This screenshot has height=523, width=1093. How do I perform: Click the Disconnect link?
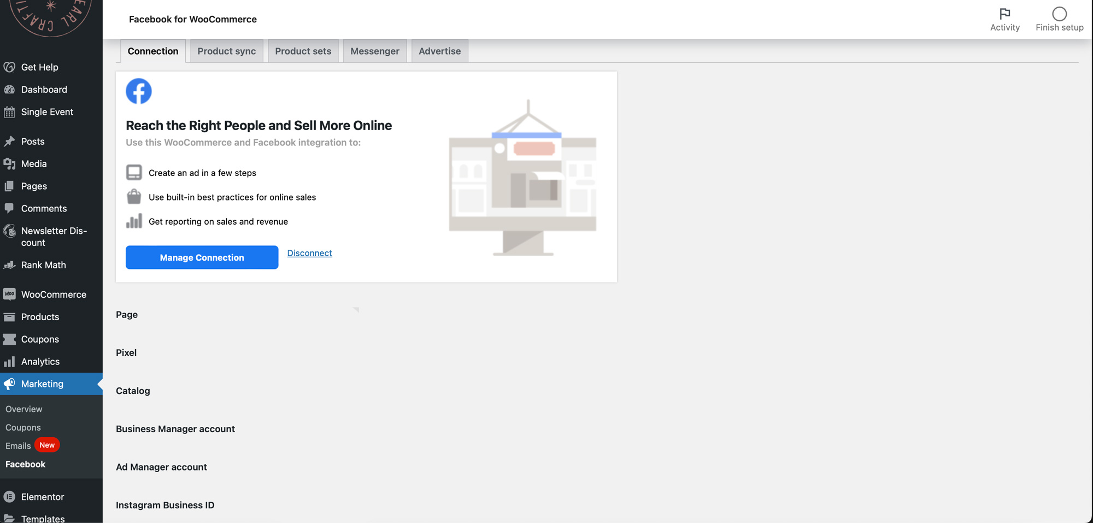[309, 253]
